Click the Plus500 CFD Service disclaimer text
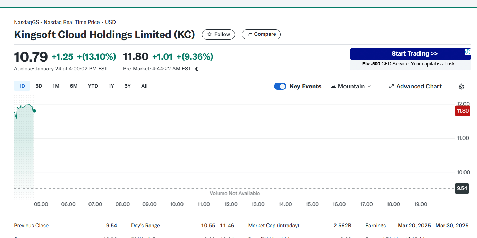 [x=409, y=64]
